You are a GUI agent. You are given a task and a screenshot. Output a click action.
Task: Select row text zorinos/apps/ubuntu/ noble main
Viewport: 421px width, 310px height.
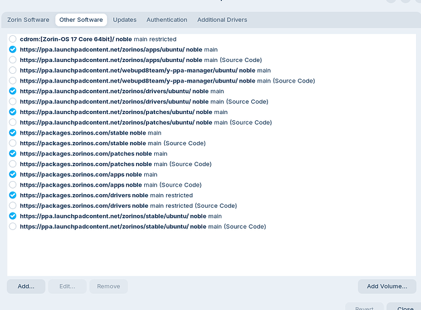tap(119, 50)
